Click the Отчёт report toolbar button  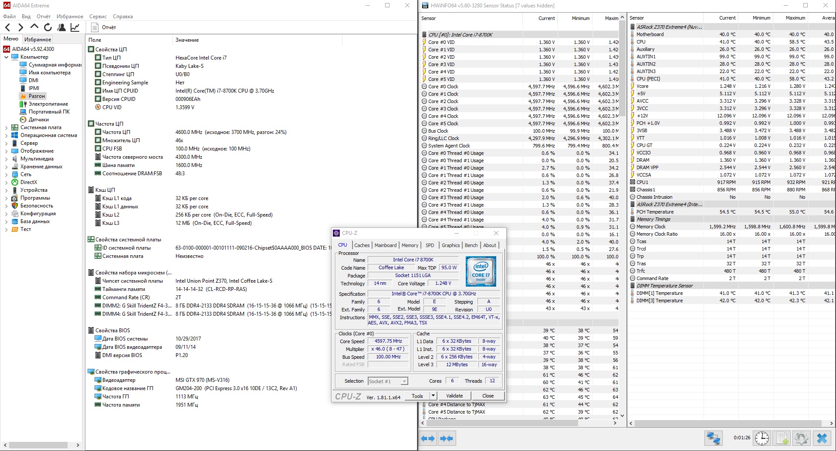pyautogui.click(x=104, y=27)
